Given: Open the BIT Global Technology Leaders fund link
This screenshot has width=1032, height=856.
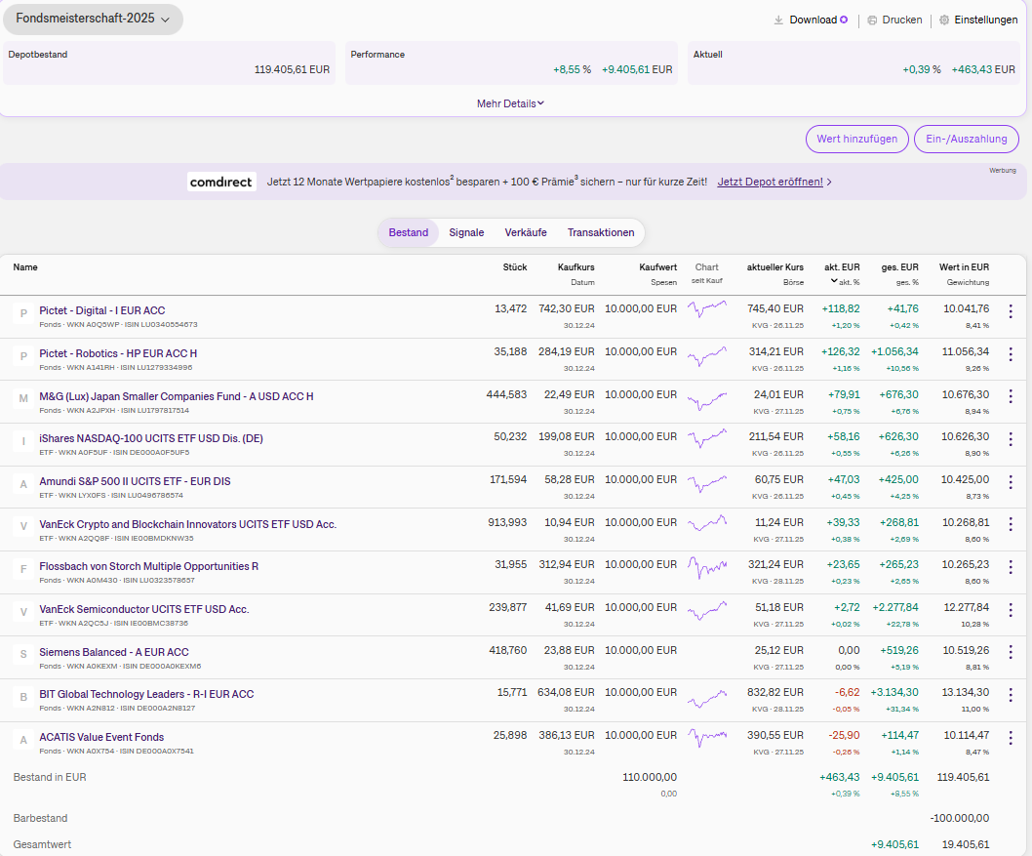Looking at the screenshot, I should (x=146, y=694).
